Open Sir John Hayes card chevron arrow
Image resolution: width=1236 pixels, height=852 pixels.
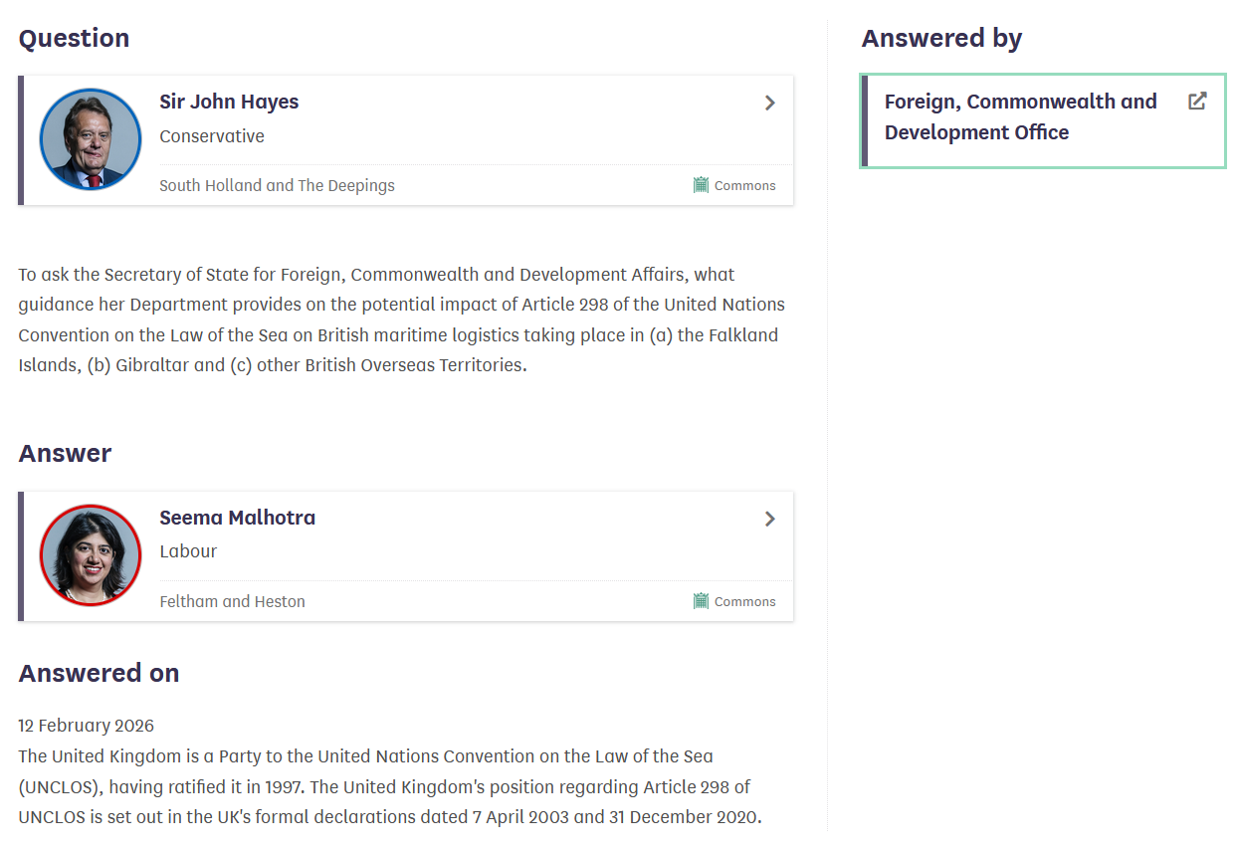point(769,103)
